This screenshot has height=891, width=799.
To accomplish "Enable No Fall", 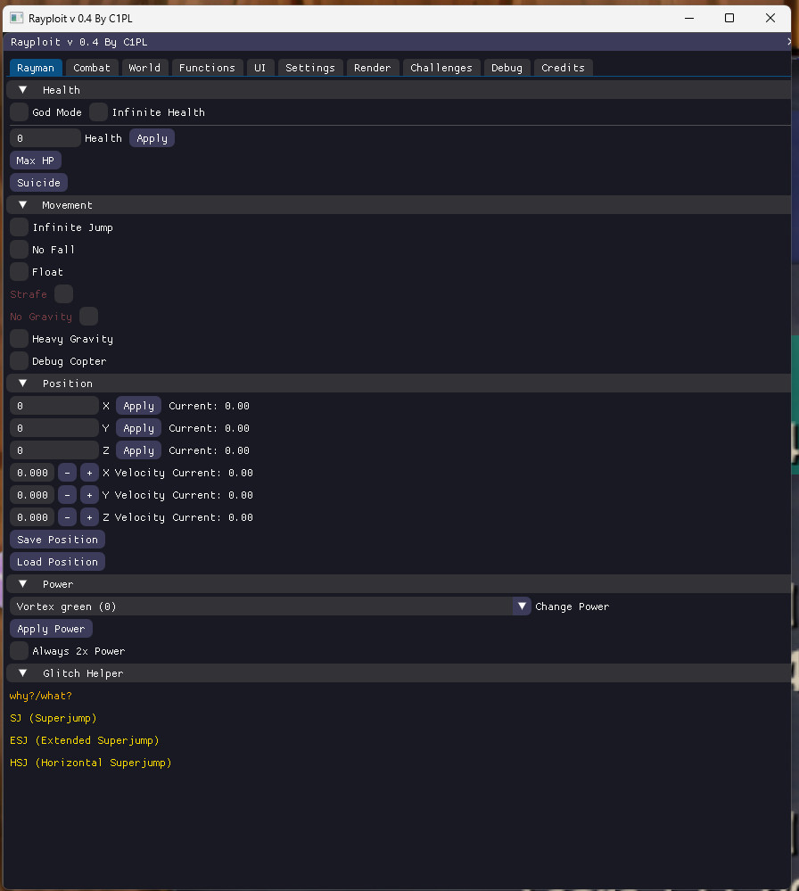I will point(18,249).
